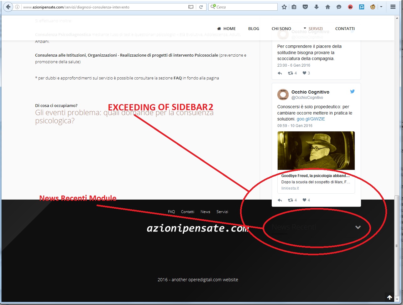This screenshot has width=403, height=305.
Task: Open the BLOG menu item
Action: tap(254, 28)
